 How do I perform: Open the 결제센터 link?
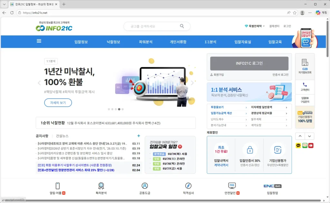click(274, 26)
